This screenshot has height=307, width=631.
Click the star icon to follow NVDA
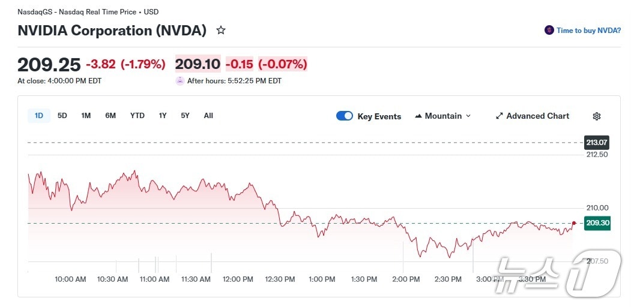pyautogui.click(x=221, y=31)
